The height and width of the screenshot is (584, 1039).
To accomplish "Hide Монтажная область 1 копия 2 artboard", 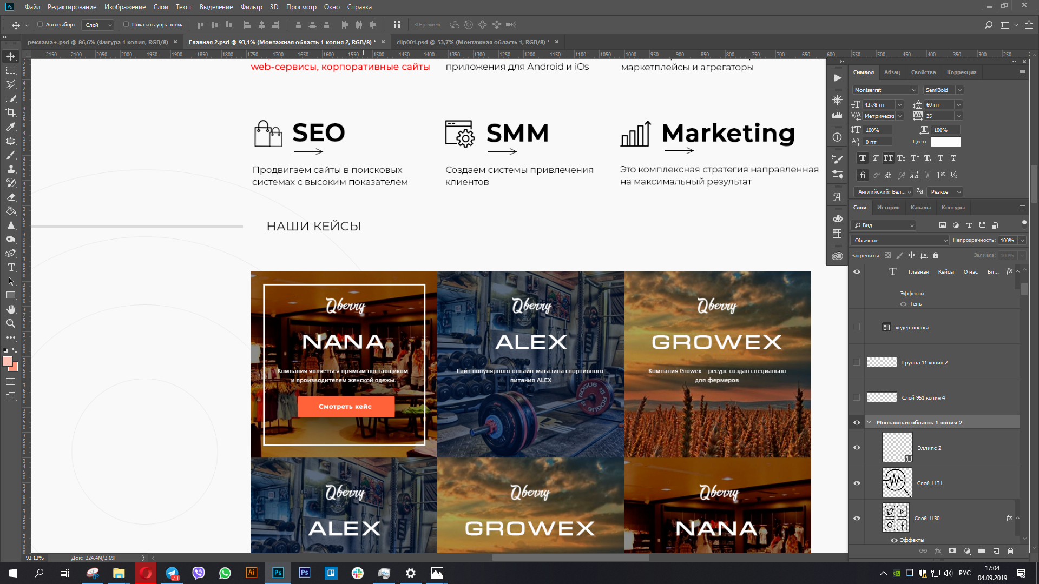I will (x=857, y=422).
